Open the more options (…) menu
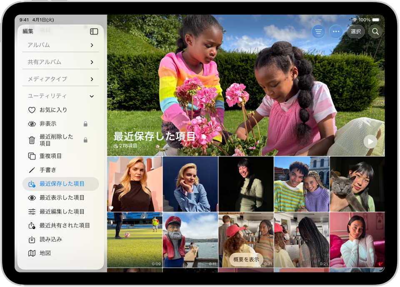The width and height of the screenshot is (400, 287). point(336,31)
